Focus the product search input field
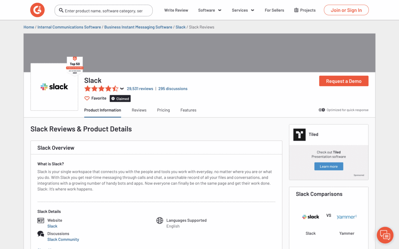The width and height of the screenshot is (399, 249). click(x=104, y=11)
